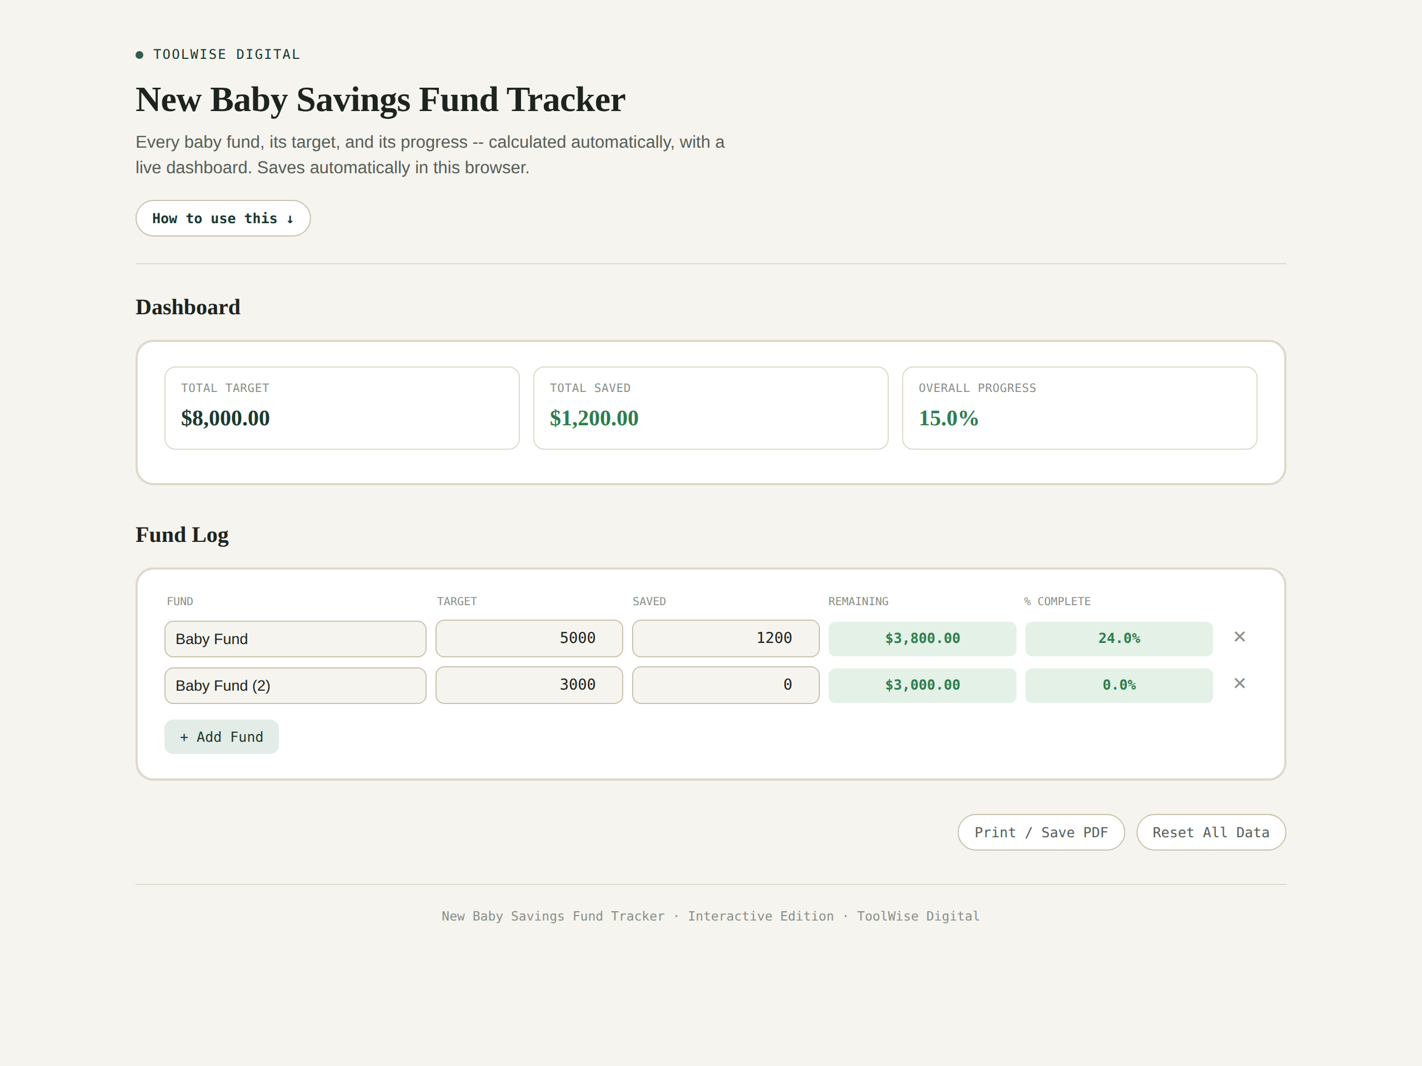Select the 3000 target input
The image size is (1422, 1066).
click(529, 685)
